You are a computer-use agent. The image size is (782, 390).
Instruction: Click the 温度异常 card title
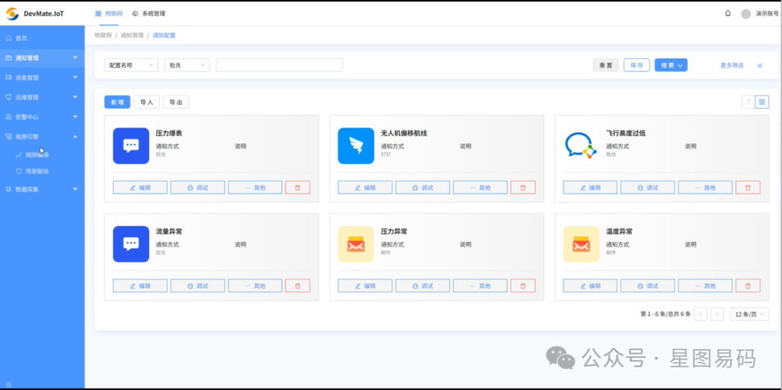coord(619,232)
